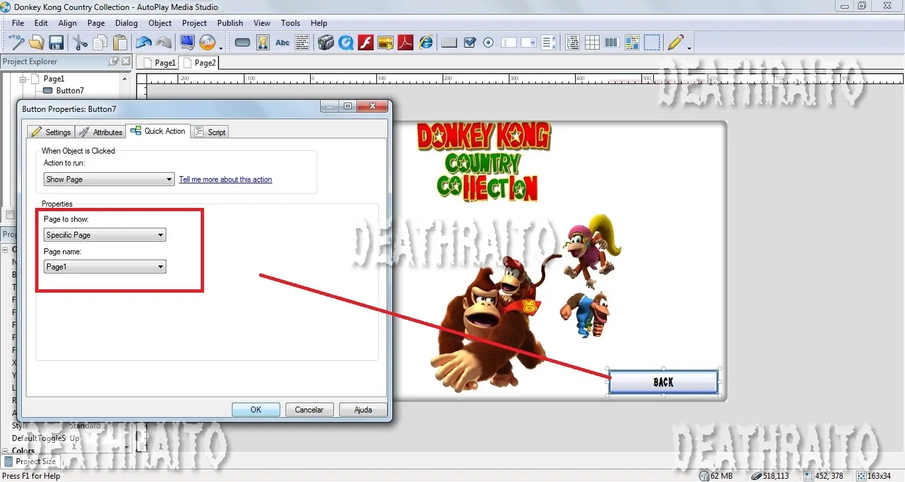Click the pencil tool icon

(675, 42)
